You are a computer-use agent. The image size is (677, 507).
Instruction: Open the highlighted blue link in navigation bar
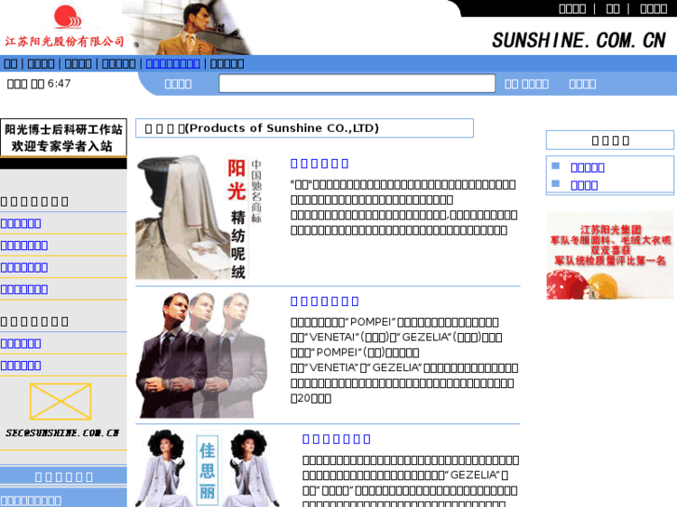[172, 64]
